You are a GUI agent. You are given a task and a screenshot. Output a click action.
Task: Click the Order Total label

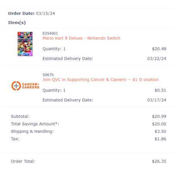tap(23, 161)
